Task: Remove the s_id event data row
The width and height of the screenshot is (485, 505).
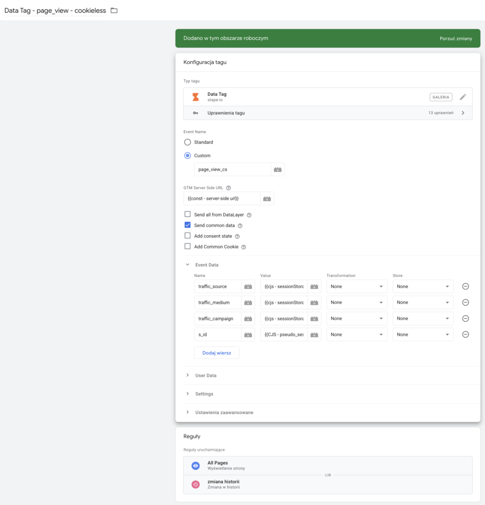Action: (465, 334)
